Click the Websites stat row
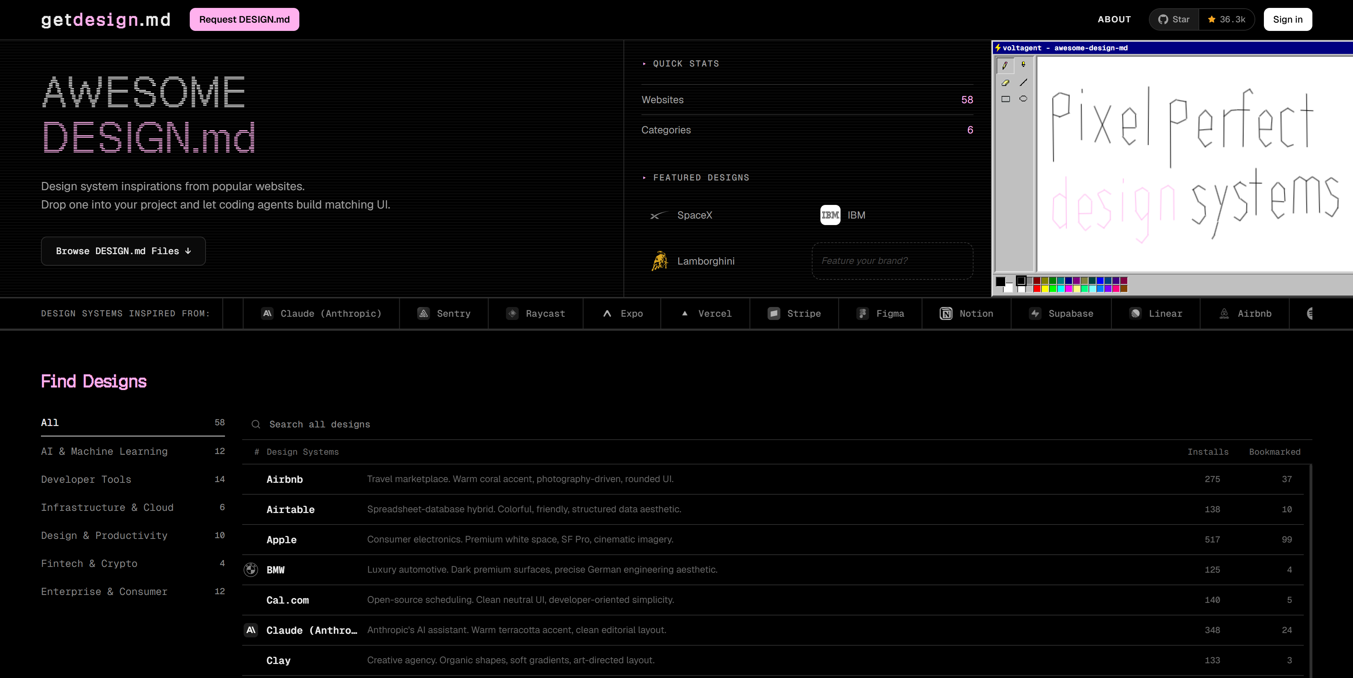1353x678 pixels. pyautogui.click(x=807, y=100)
